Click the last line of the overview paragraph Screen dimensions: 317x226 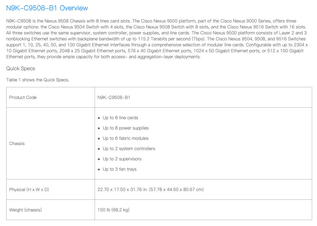(103, 57)
